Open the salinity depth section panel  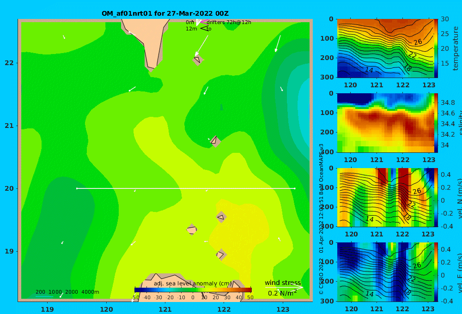point(385,123)
